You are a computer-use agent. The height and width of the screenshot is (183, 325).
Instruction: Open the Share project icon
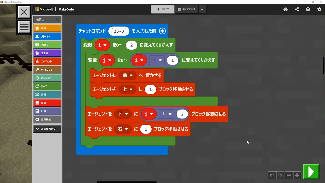pyautogui.click(x=297, y=9)
